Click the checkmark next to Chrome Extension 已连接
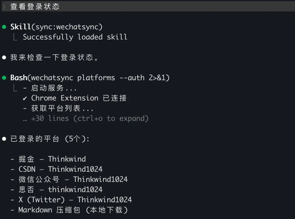 pos(25,98)
